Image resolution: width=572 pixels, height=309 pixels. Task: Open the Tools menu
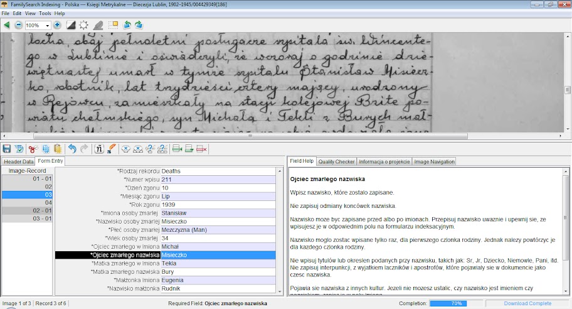pyautogui.click(x=45, y=13)
